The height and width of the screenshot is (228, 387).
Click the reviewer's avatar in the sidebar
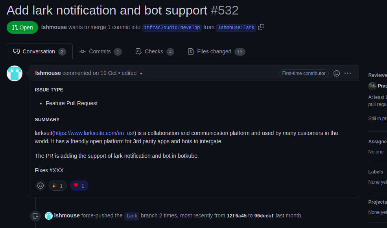pos(372,86)
